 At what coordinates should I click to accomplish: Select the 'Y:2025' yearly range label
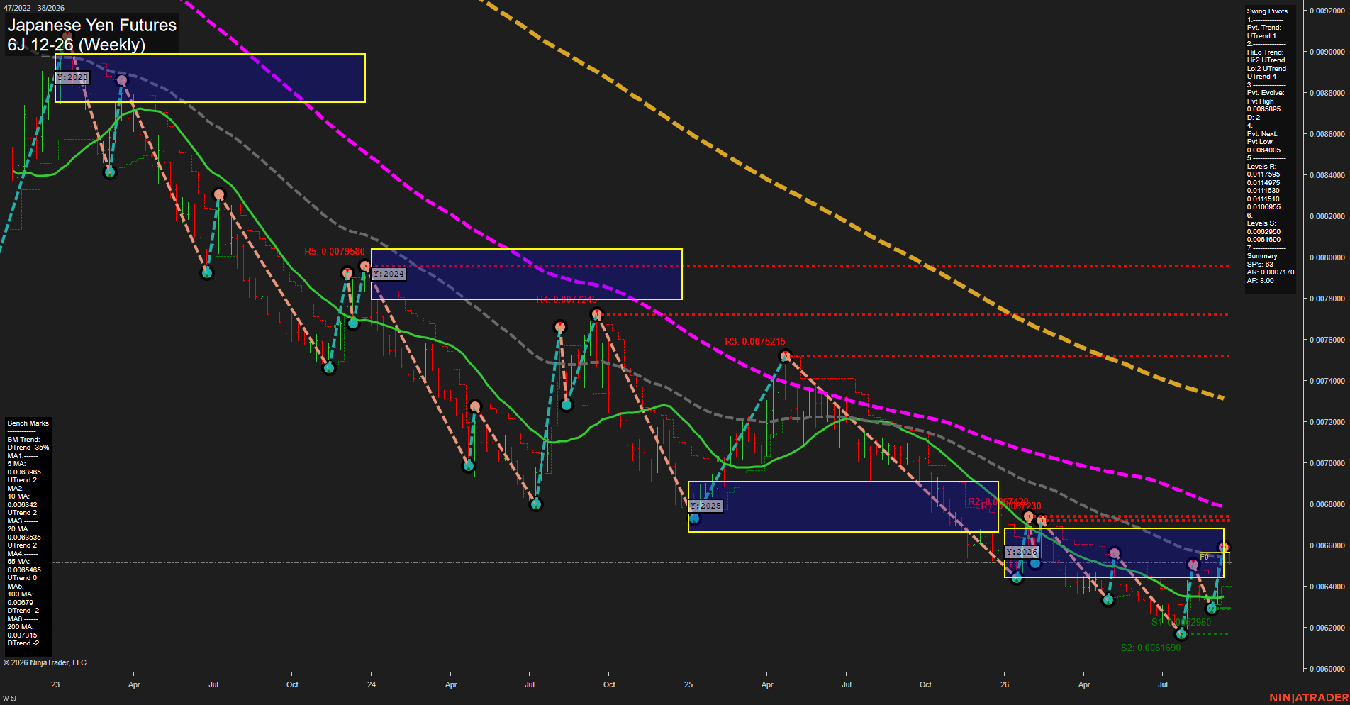click(705, 506)
